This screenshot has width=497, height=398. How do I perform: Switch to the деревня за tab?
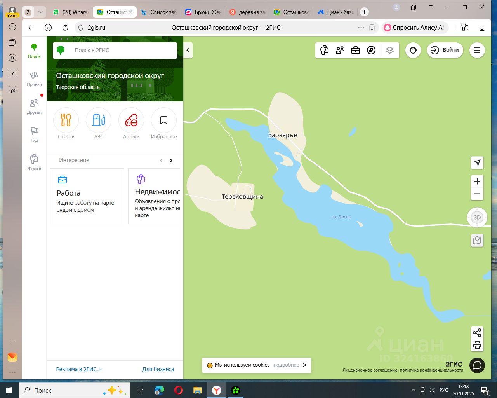[x=247, y=12]
